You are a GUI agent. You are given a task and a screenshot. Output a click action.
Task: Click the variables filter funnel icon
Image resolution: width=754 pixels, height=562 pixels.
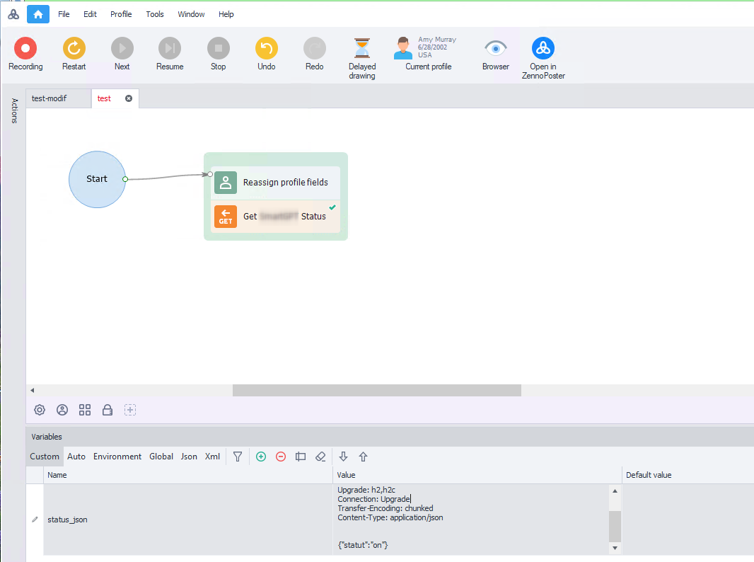tap(238, 457)
